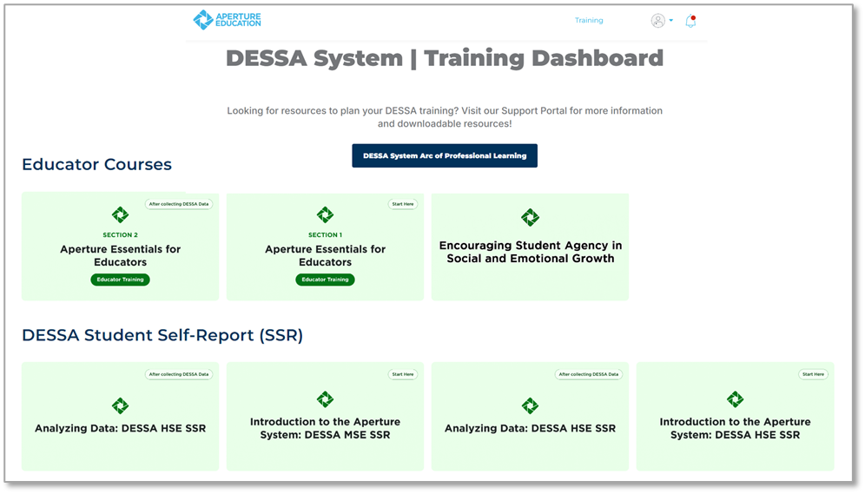Click the icon on Introduction DESSA HSE SSR card
The height and width of the screenshot is (494, 865).
coord(735,399)
